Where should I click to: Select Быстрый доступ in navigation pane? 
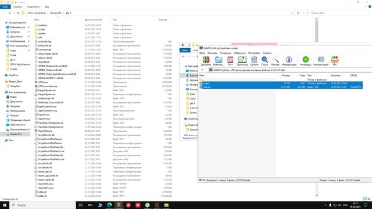click(17, 23)
